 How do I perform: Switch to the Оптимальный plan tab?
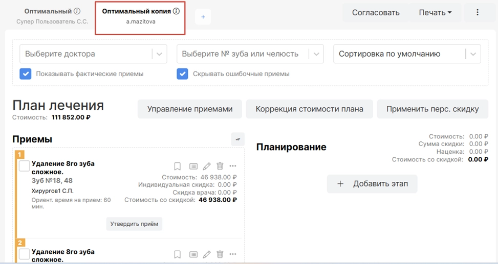pos(49,11)
